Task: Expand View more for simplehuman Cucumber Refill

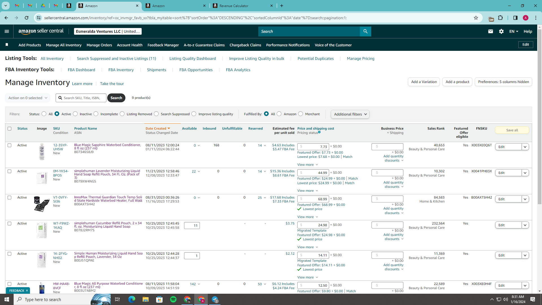Action: pos(308,247)
